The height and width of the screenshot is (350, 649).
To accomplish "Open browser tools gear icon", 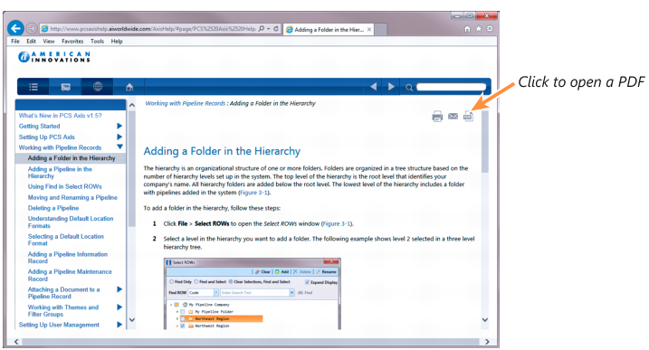I will [490, 29].
